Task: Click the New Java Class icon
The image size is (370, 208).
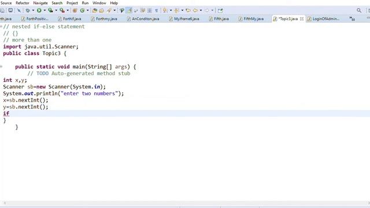Action: click(82, 10)
